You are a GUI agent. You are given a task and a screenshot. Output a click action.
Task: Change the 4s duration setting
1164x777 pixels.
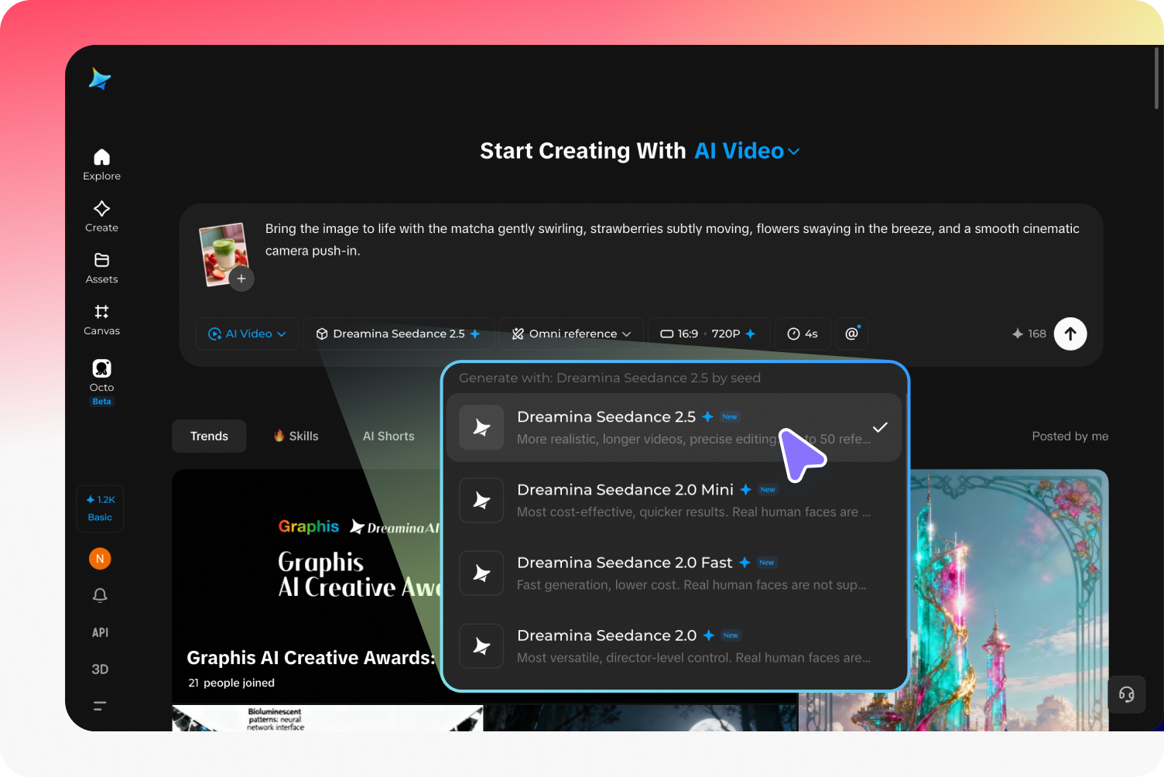[x=803, y=334]
